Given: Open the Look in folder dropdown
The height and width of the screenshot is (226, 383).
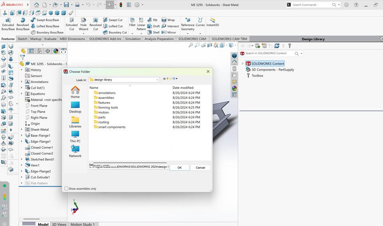Looking at the screenshot, I should coord(157,80).
